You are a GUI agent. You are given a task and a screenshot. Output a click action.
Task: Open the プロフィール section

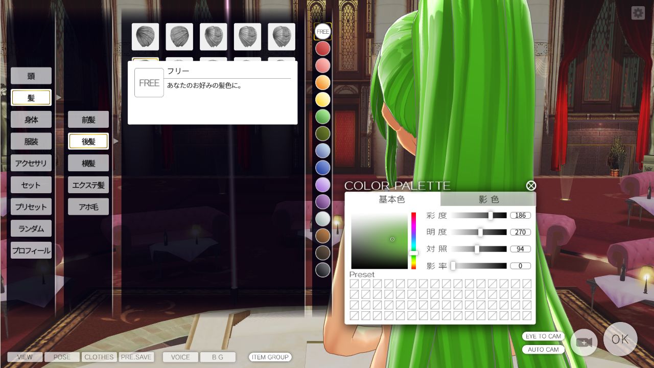31,250
